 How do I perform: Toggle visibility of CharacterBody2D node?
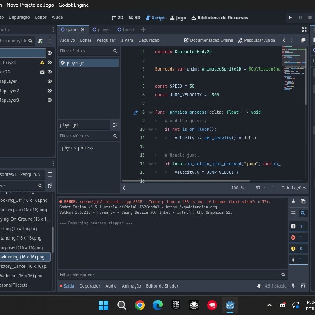(x=50, y=62)
